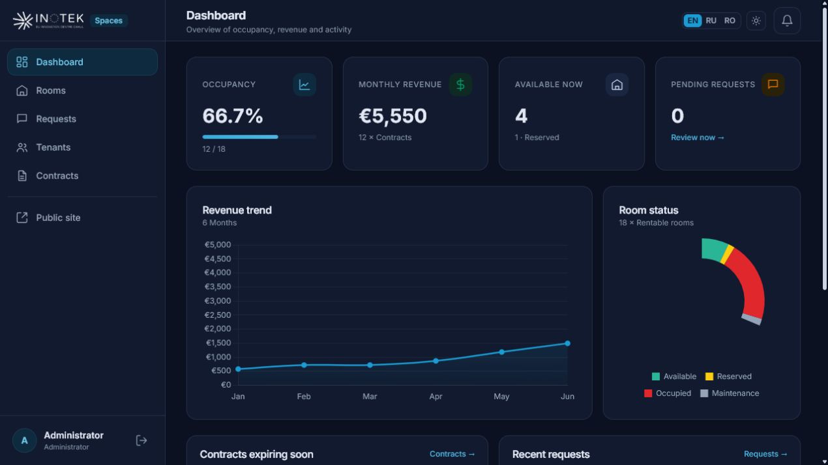Click the Spaces badge next to logo
The height and width of the screenshot is (465, 828).
[x=108, y=21]
